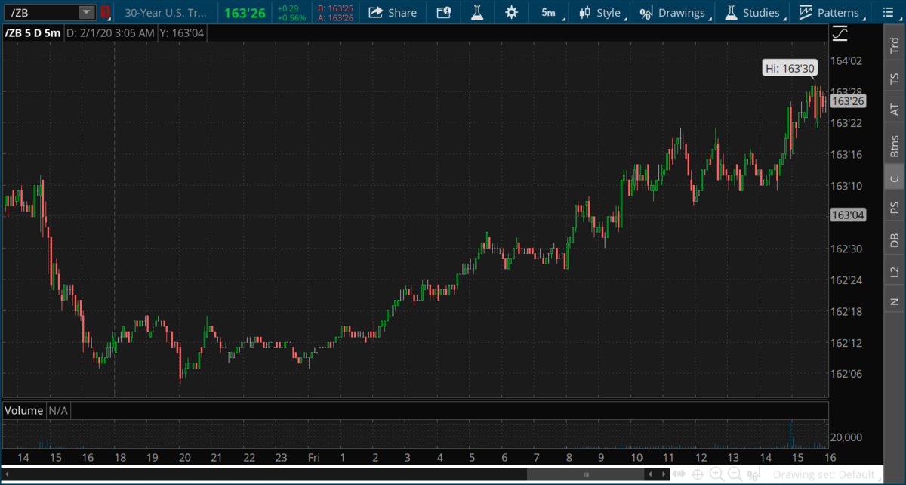Click the 20,000 volume axis label

click(848, 437)
